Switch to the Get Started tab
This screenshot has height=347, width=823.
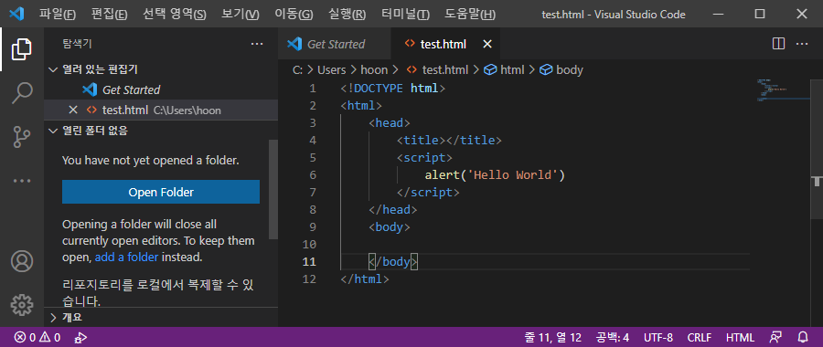(x=335, y=45)
